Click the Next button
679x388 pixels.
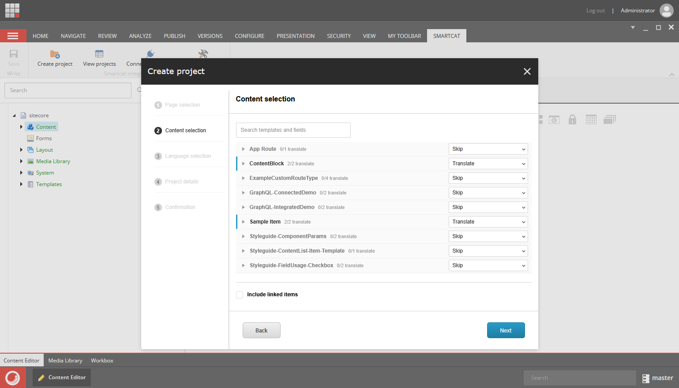[506, 330]
